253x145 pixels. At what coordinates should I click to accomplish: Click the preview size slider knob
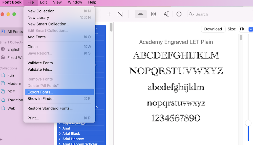[x=248, y=123]
